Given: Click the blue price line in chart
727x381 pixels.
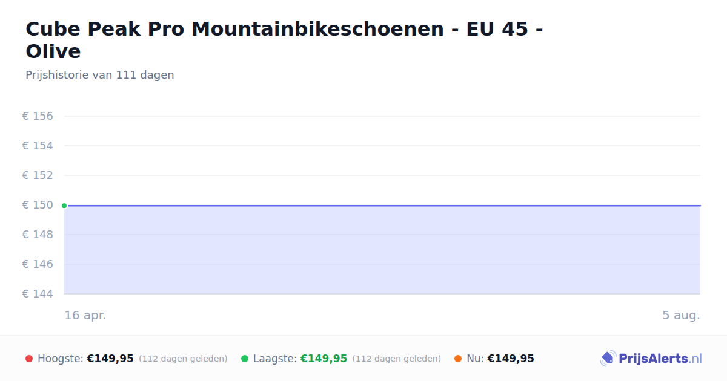Looking at the screenshot, I should click(x=382, y=206).
